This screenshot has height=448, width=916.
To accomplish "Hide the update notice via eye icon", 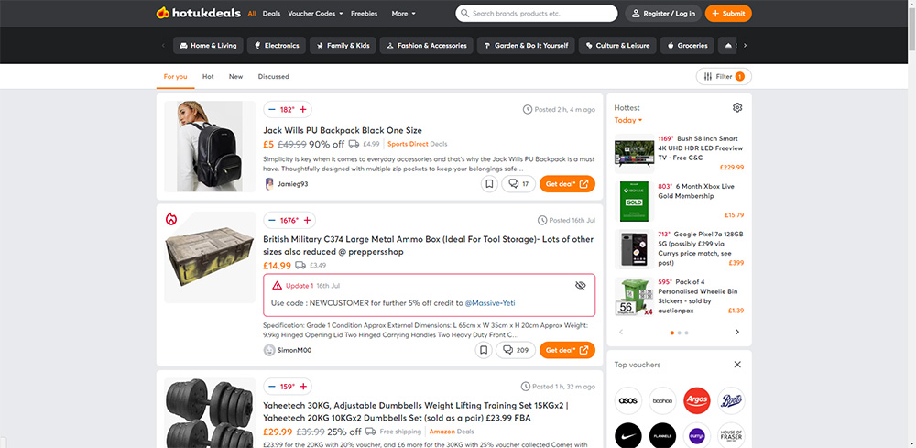I will [x=580, y=286].
